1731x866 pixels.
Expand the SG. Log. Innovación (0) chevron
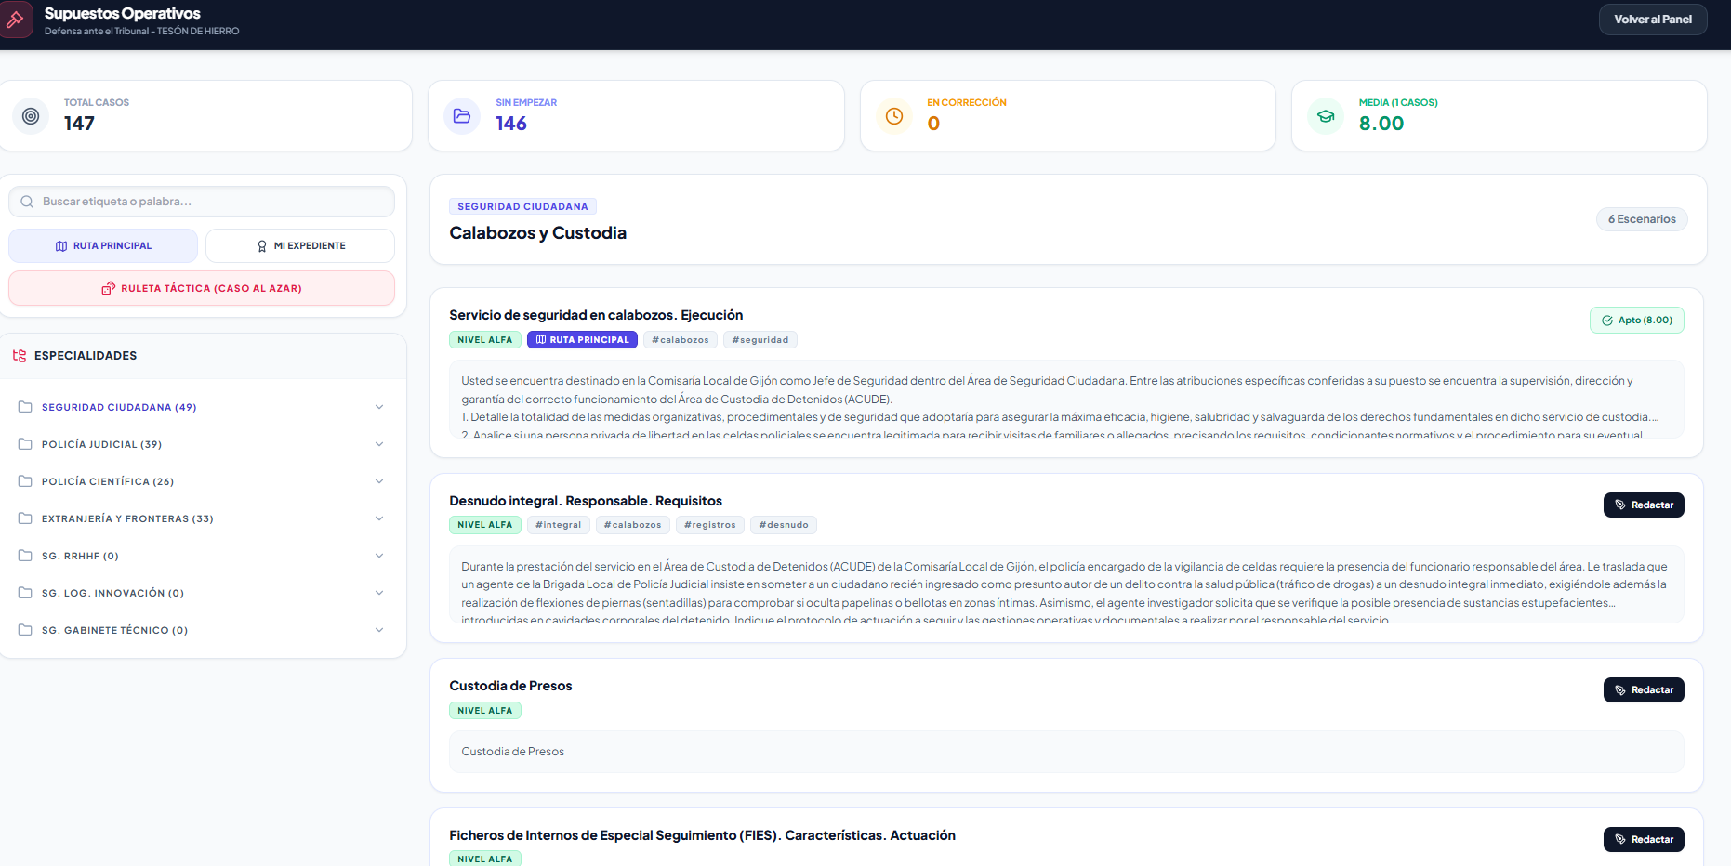379,593
